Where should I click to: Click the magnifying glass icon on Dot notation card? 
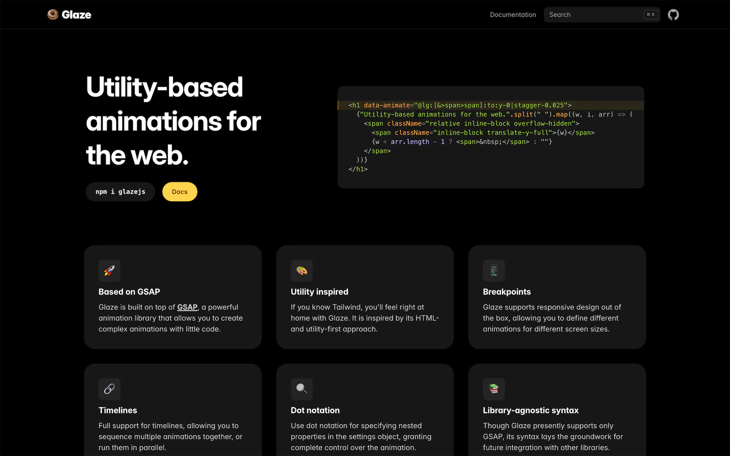pyautogui.click(x=301, y=389)
